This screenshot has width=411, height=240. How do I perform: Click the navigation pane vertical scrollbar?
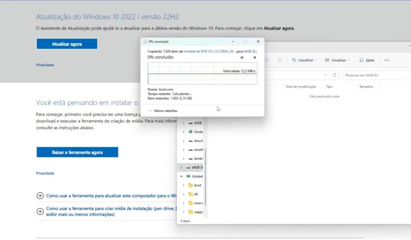[x=205, y=177]
